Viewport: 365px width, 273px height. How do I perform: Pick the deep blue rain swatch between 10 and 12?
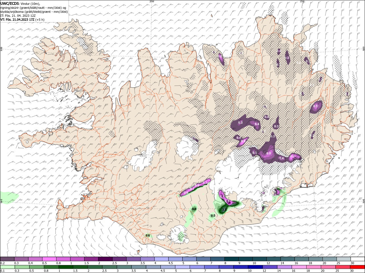click(x=255, y=267)
